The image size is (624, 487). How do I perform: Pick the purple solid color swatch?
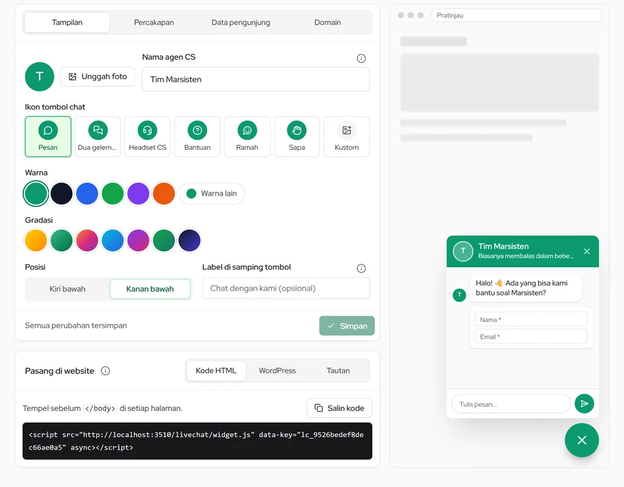click(x=138, y=194)
